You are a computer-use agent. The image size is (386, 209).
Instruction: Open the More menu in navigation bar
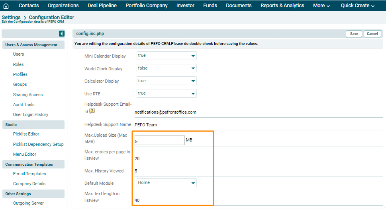pyautogui.click(x=321, y=6)
